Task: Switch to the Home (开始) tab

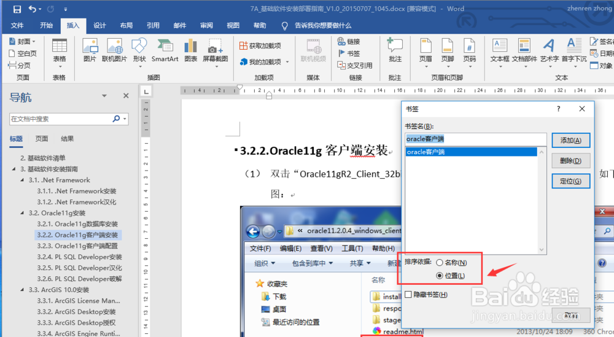Action: [x=46, y=25]
